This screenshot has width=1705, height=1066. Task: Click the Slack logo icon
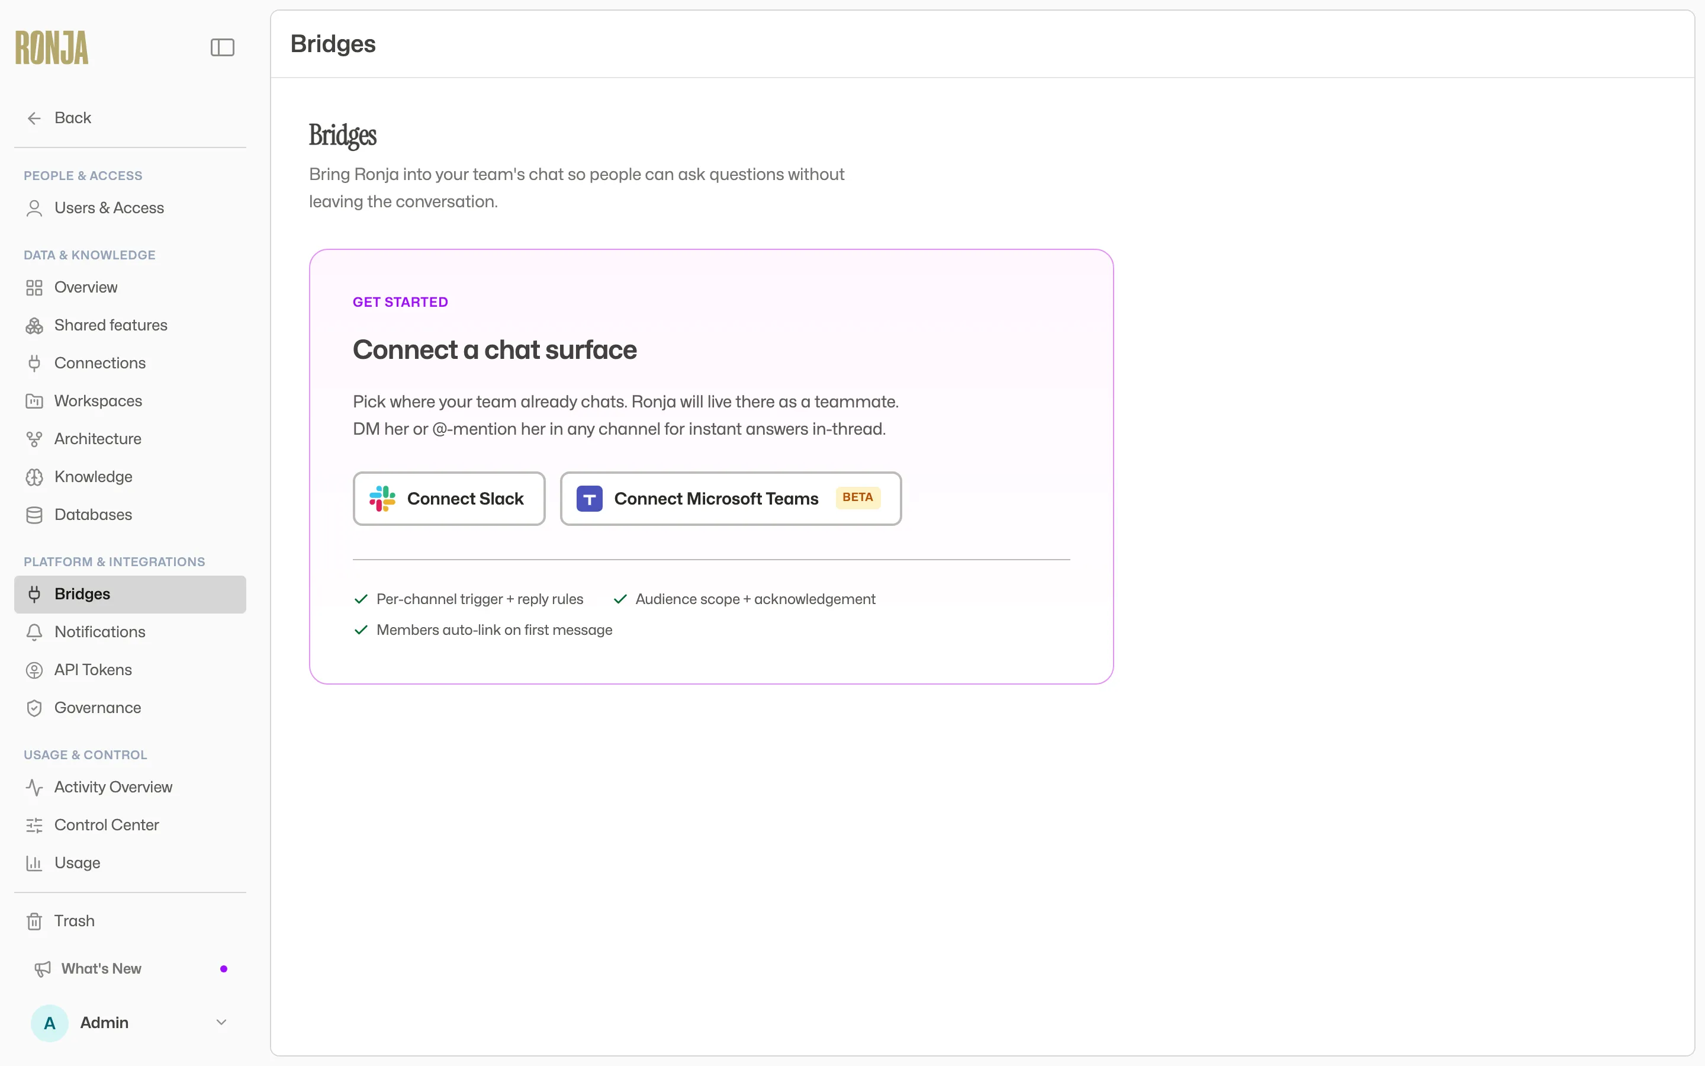382,499
